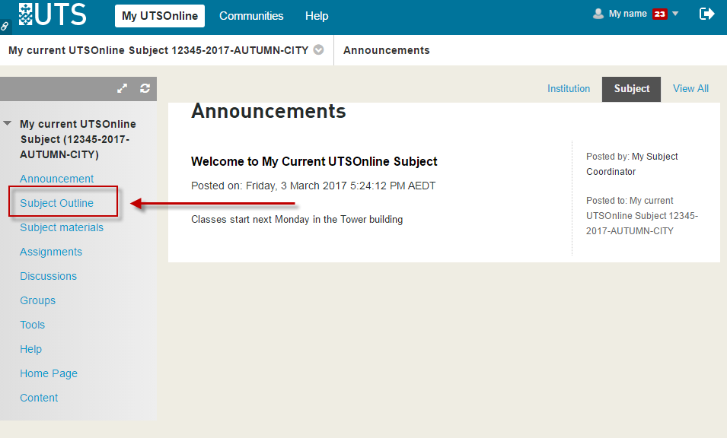The width and height of the screenshot is (727, 438).
Task: Go to the Assignments link
Action: (x=51, y=252)
